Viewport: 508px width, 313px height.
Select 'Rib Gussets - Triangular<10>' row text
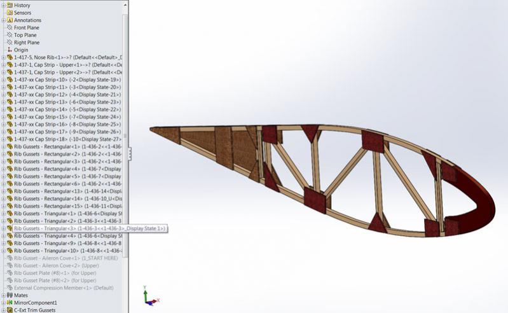68,251
